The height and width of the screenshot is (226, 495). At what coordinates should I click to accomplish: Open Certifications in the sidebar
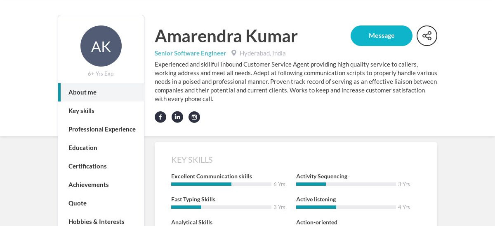coord(101,166)
